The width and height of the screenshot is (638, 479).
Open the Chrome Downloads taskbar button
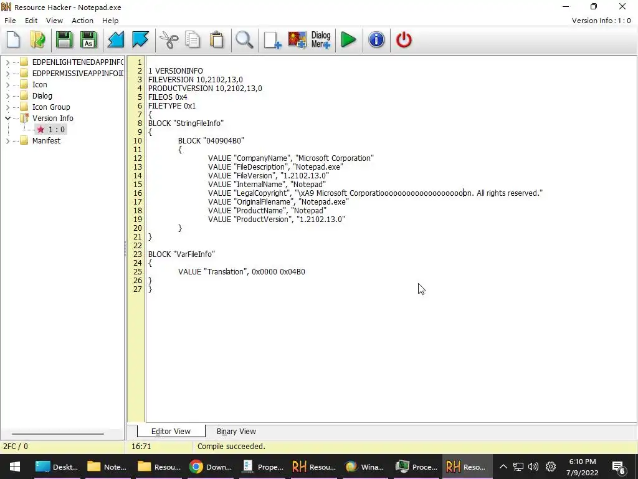coord(211,467)
